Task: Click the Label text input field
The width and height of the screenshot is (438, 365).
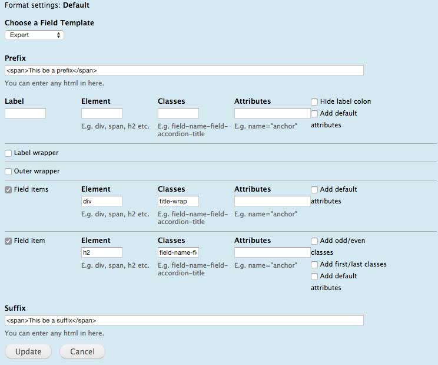Action: click(x=25, y=113)
